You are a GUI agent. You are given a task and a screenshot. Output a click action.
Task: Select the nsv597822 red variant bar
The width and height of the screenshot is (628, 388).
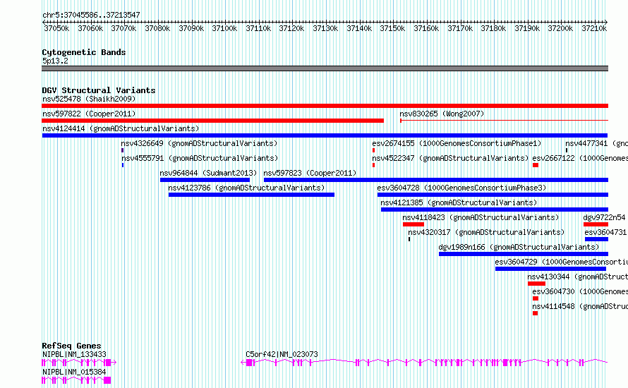point(212,121)
